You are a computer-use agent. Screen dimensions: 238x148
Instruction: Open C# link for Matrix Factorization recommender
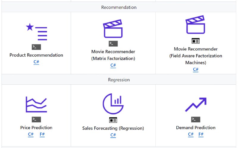(113, 65)
